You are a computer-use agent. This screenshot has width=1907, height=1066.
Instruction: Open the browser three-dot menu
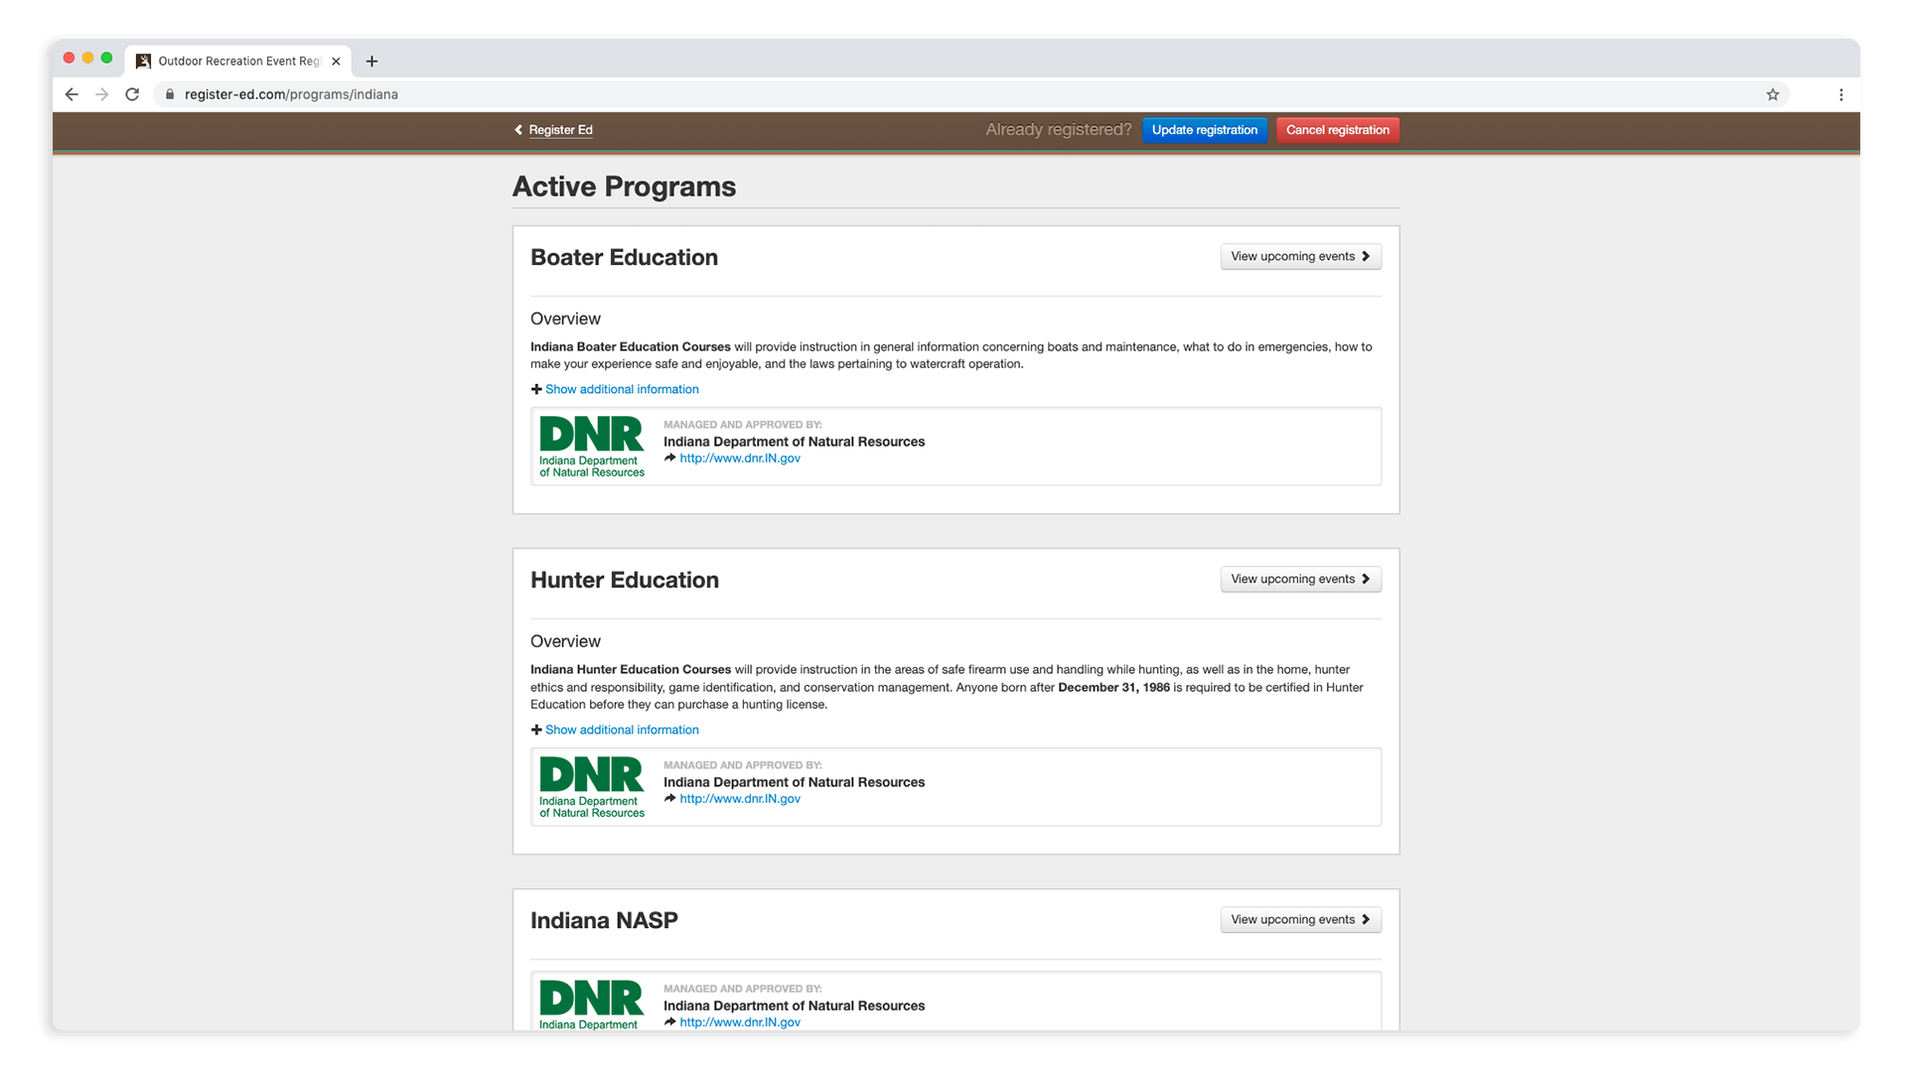tap(1841, 94)
